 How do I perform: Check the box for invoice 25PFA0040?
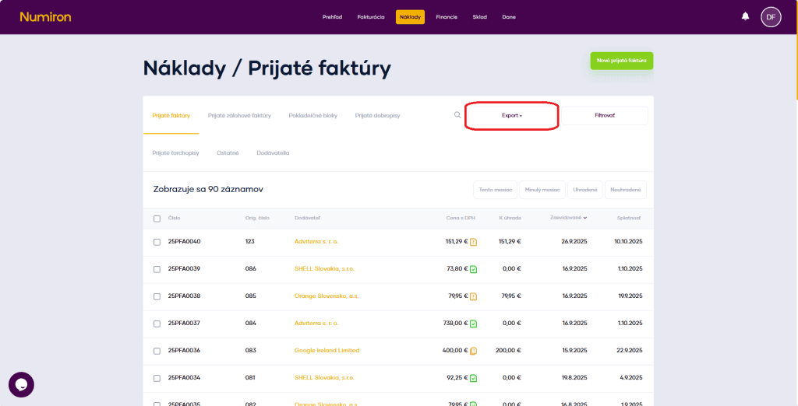pos(157,242)
